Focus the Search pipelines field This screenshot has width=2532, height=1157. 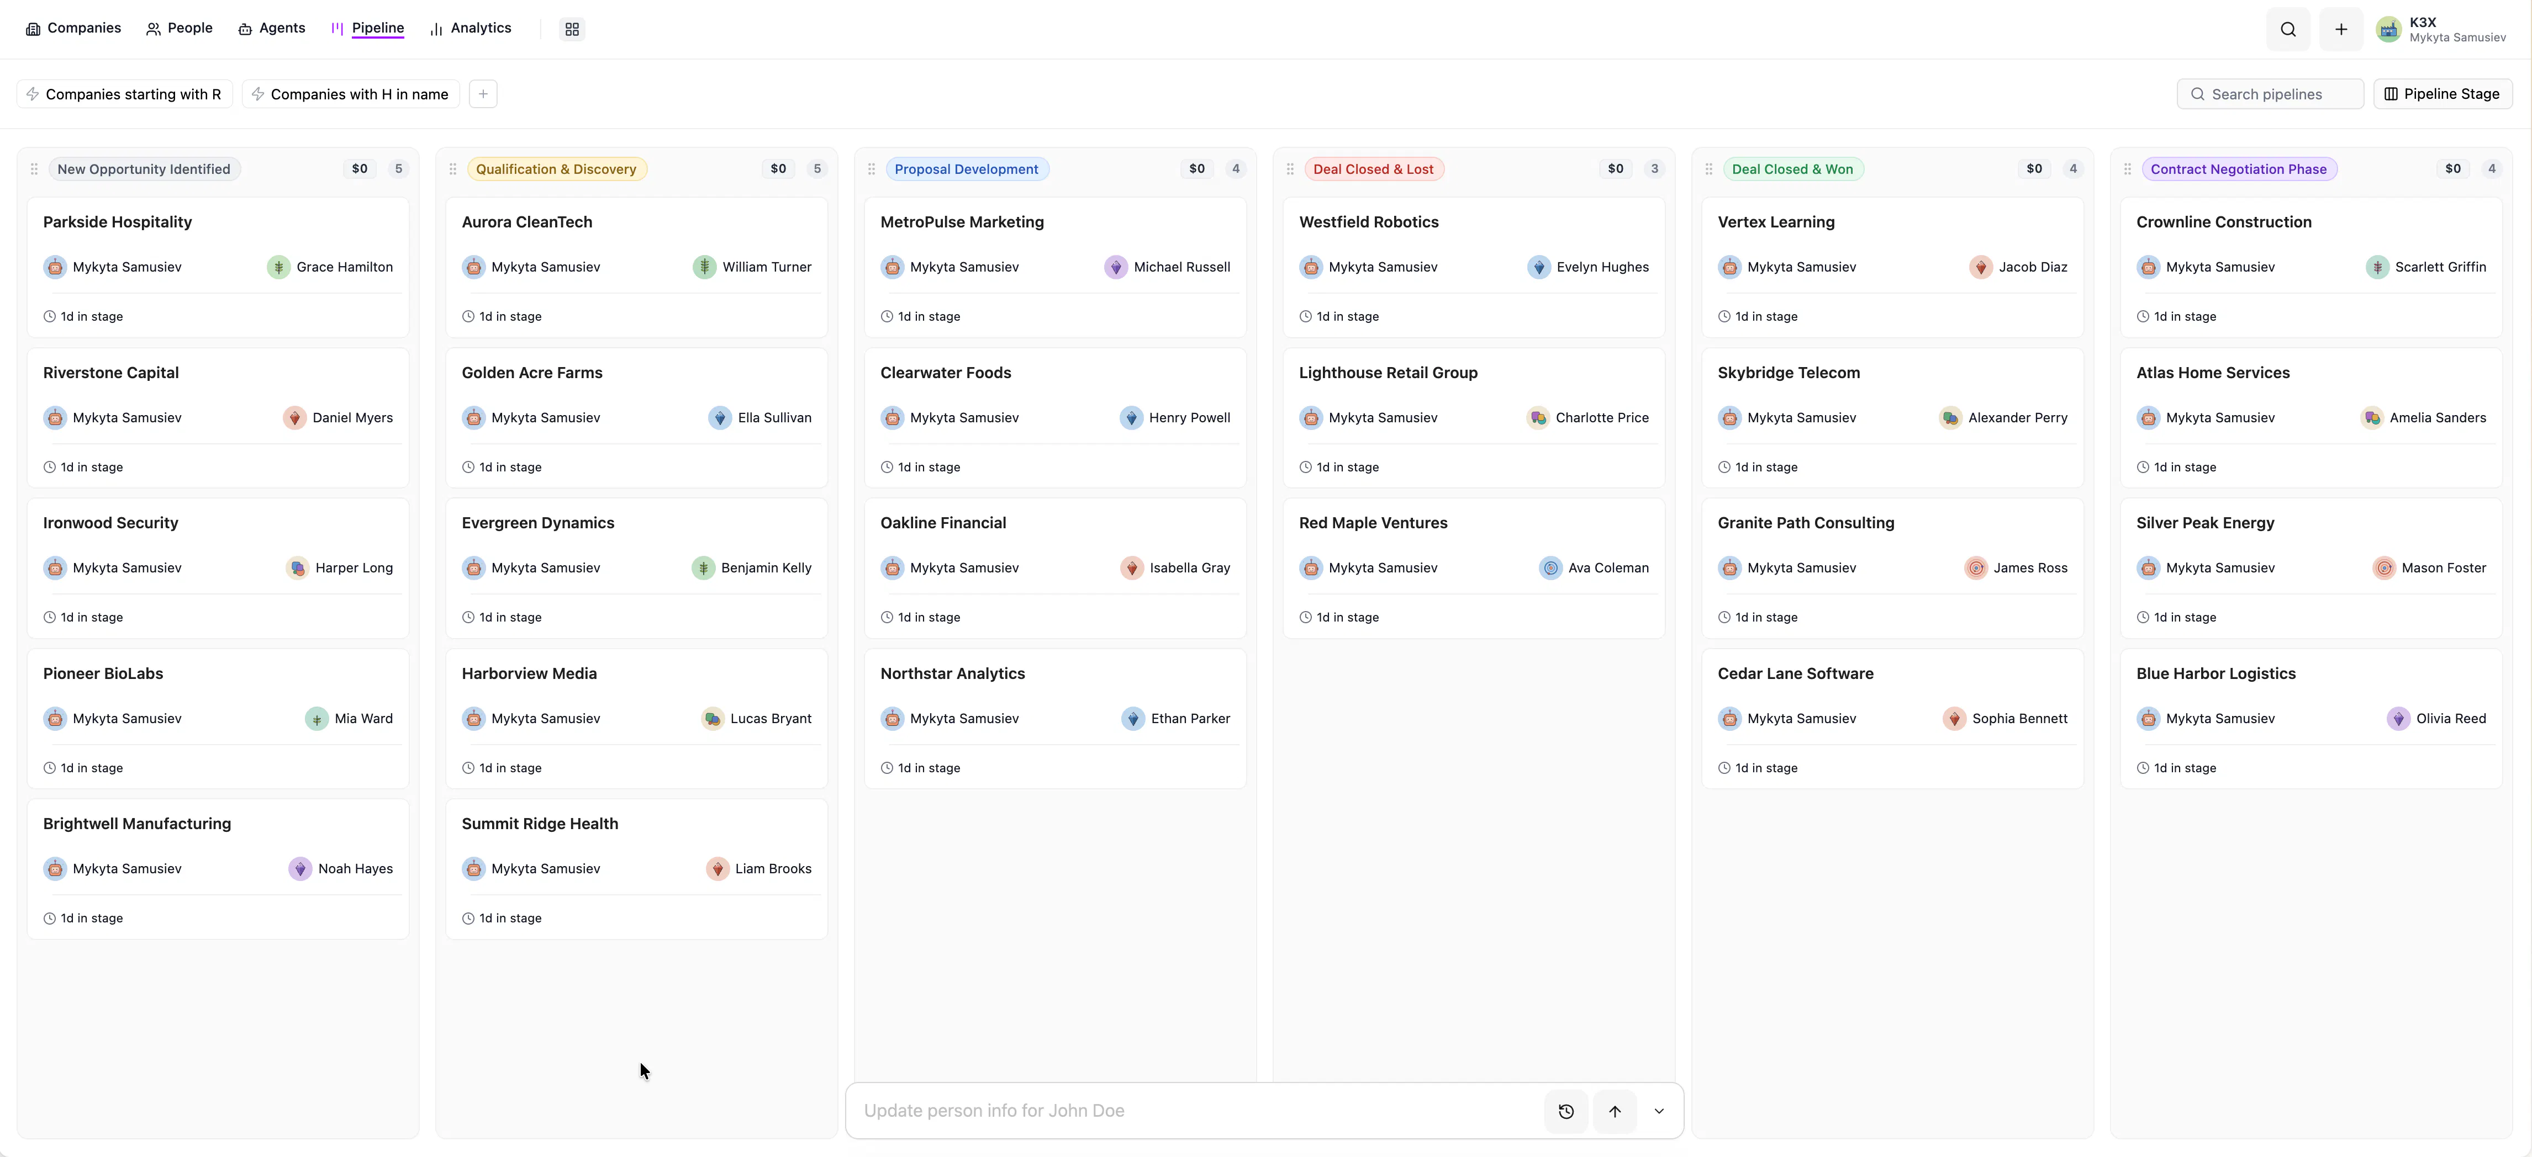2271,94
